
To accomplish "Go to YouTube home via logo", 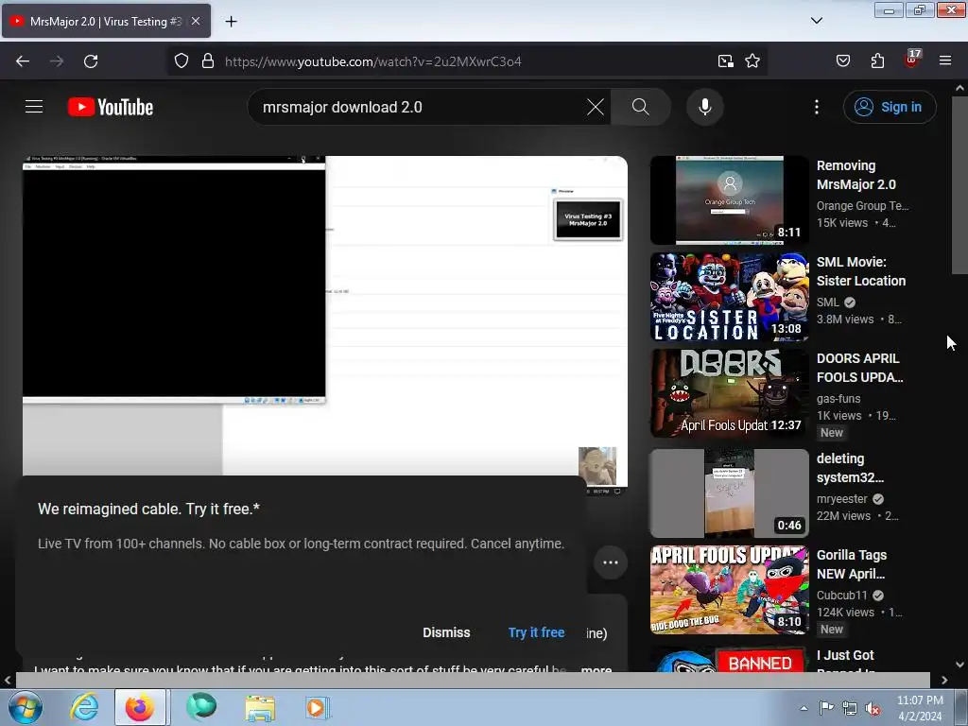I will 111,107.
